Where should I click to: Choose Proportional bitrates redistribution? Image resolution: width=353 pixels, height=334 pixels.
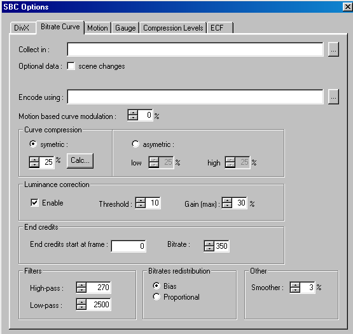tap(156, 296)
